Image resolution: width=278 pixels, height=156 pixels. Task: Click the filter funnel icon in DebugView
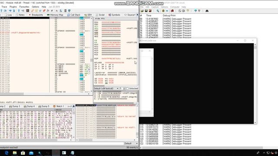195,11
